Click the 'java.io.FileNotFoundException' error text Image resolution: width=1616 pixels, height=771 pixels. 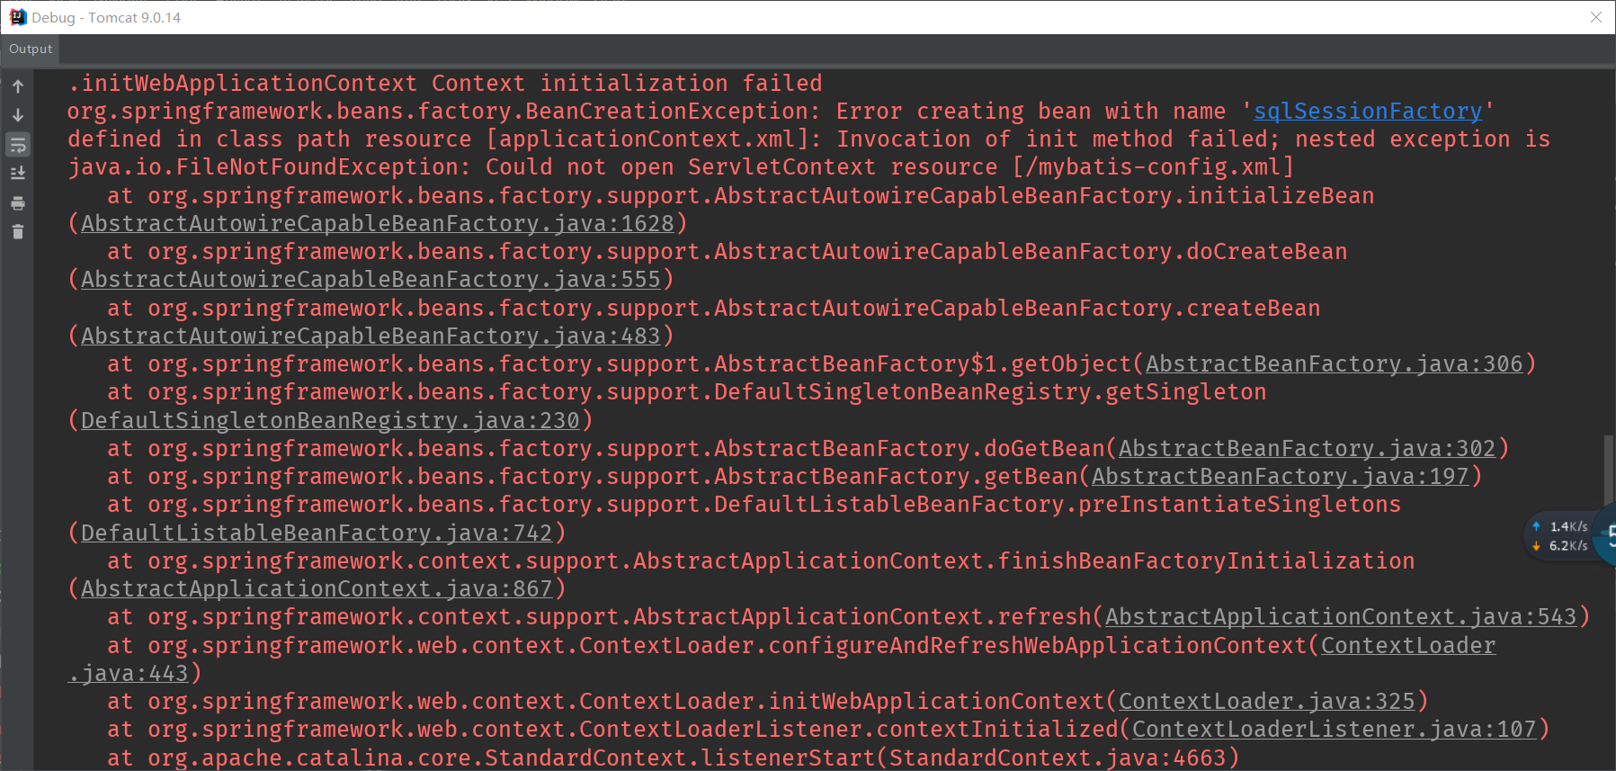[263, 167]
